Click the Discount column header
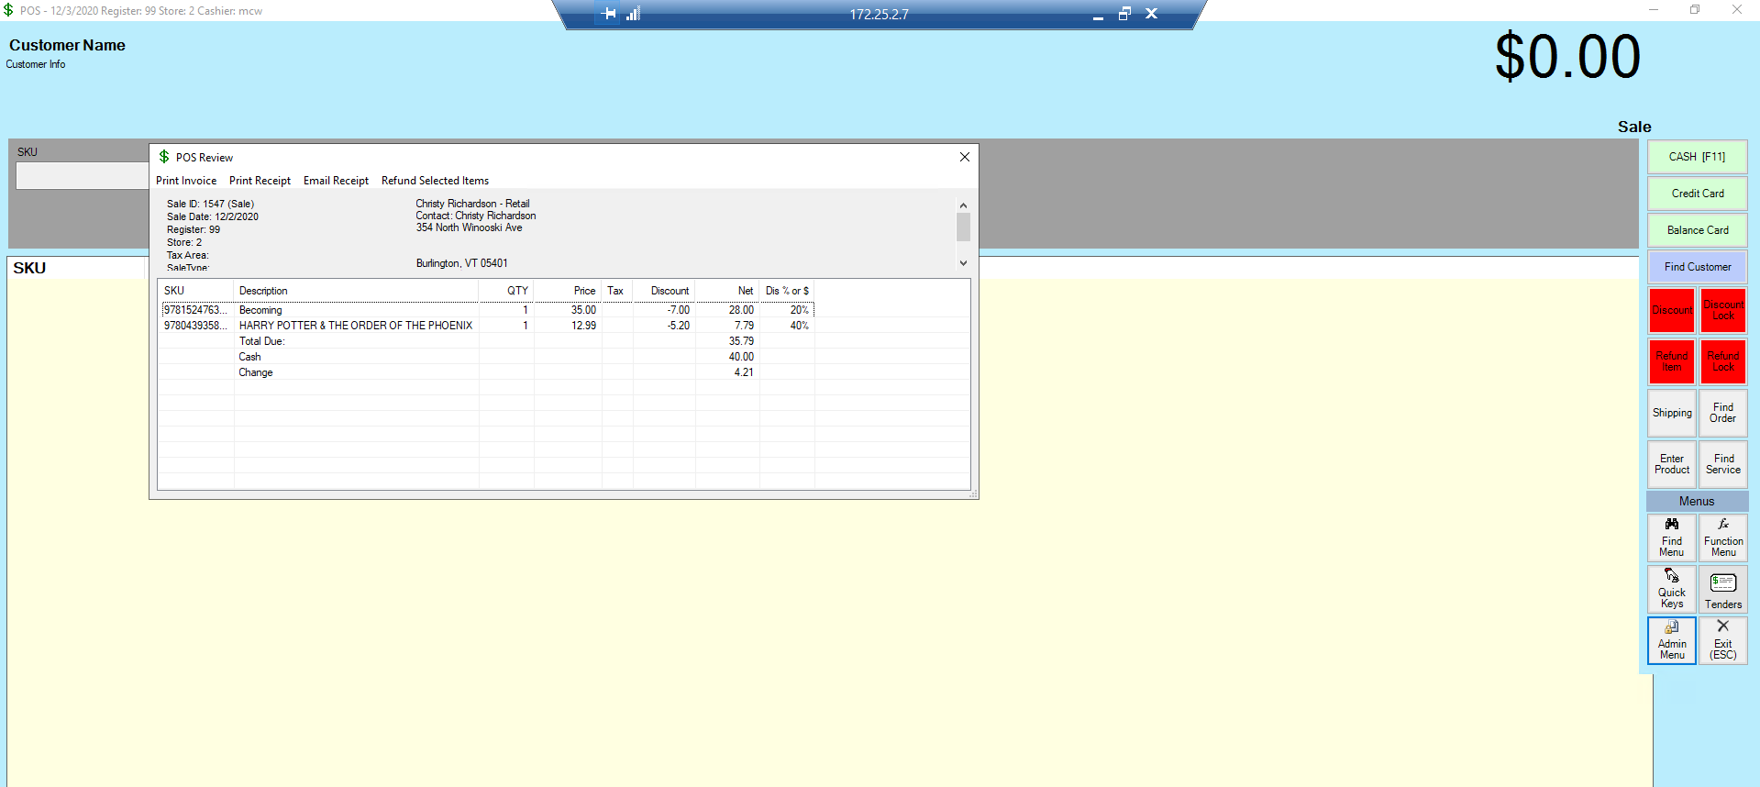1760x787 pixels. (x=662, y=291)
